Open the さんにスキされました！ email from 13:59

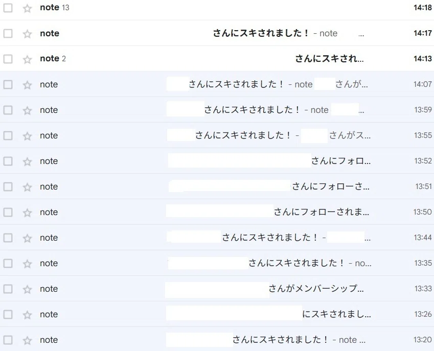coord(252,110)
